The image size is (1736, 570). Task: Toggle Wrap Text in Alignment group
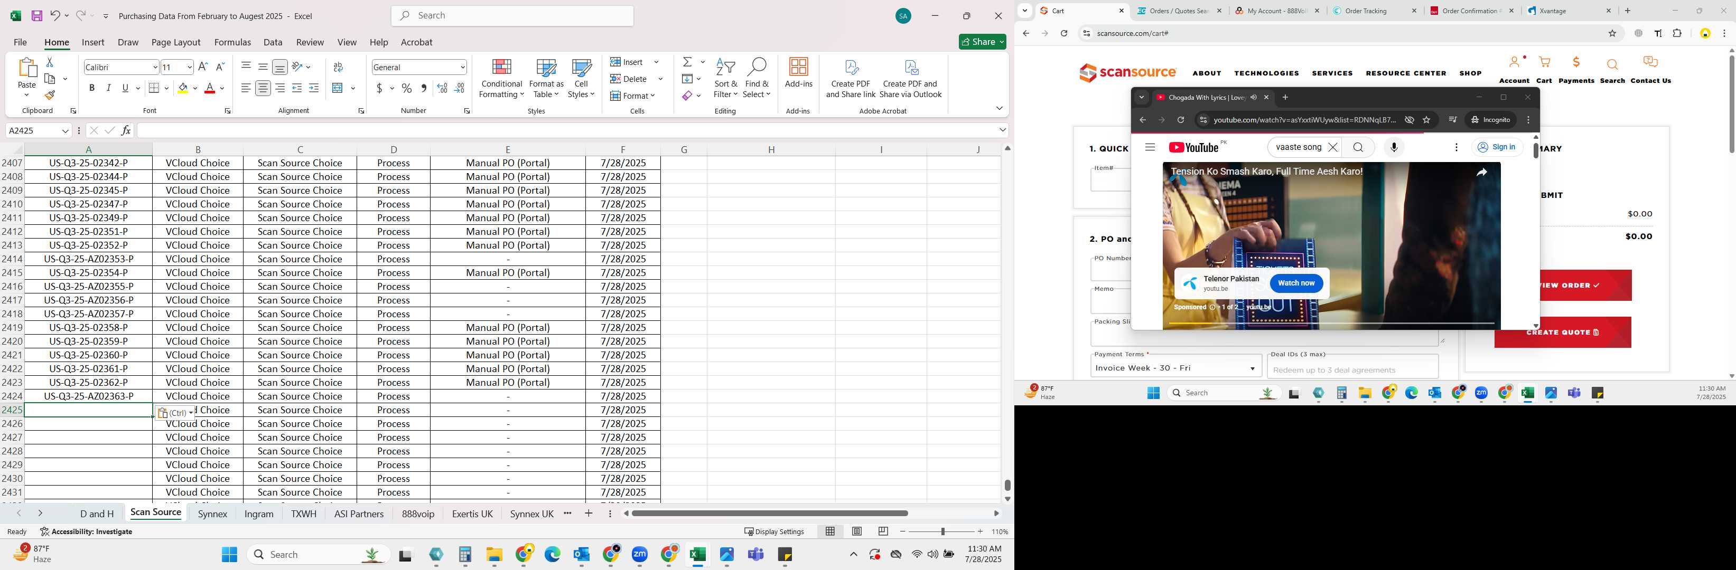[x=338, y=66]
